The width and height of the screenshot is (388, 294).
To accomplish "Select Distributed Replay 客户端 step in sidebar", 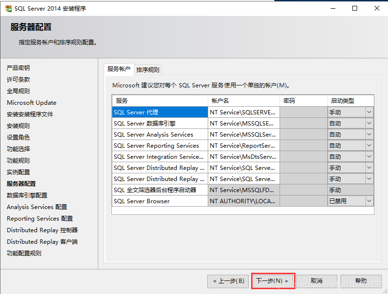I will (x=42, y=242).
